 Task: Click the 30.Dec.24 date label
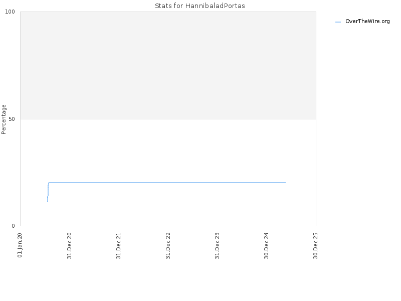tap(266, 246)
